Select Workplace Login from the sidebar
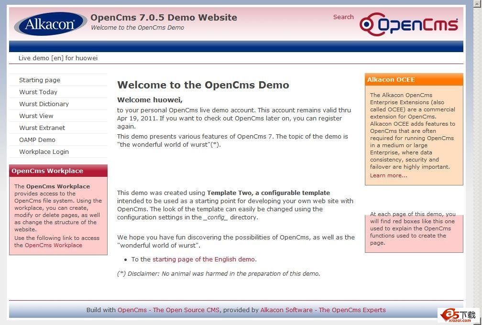 click(44, 152)
